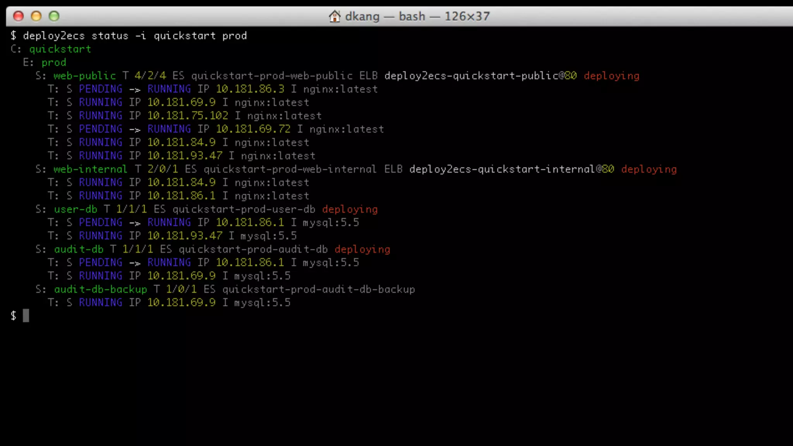Image resolution: width=793 pixels, height=446 pixels.
Task: Click IP address 10.181.75.102
Action: (x=187, y=116)
